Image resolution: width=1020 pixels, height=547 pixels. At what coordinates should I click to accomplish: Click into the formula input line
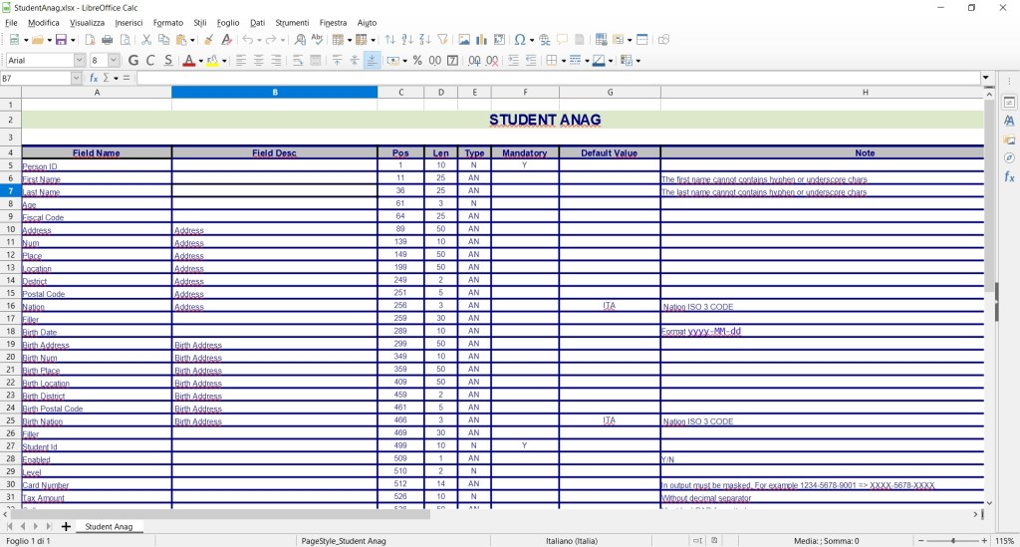point(558,78)
